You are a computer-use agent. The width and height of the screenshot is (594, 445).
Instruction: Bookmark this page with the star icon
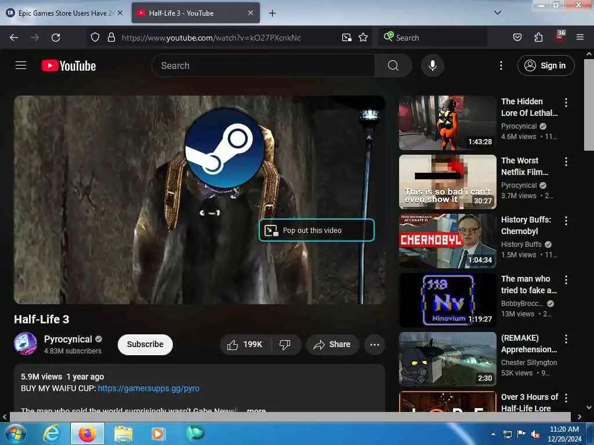pyautogui.click(x=363, y=38)
